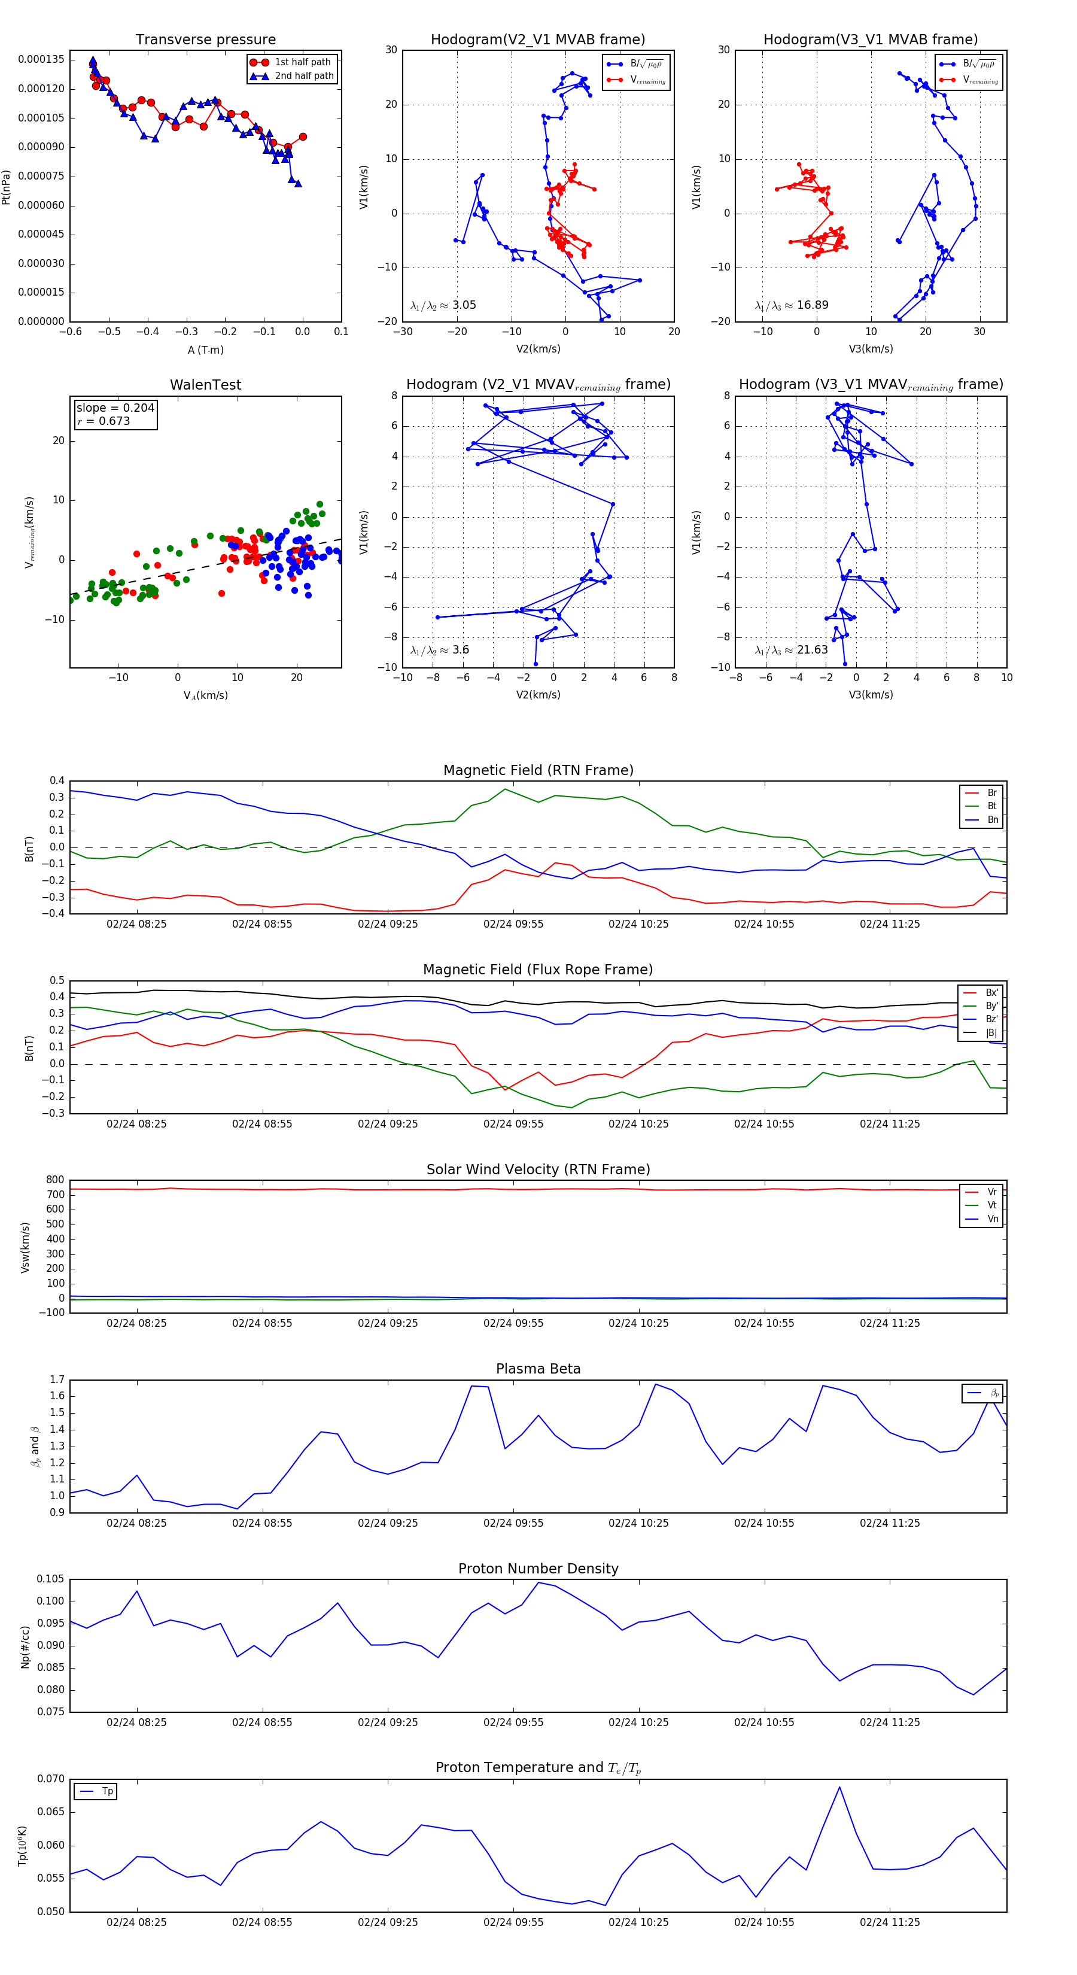Image resolution: width=1077 pixels, height=1975 pixels.
Task: Click 'Proton Temperature and Te/Tp' title
Action: click(x=538, y=1768)
